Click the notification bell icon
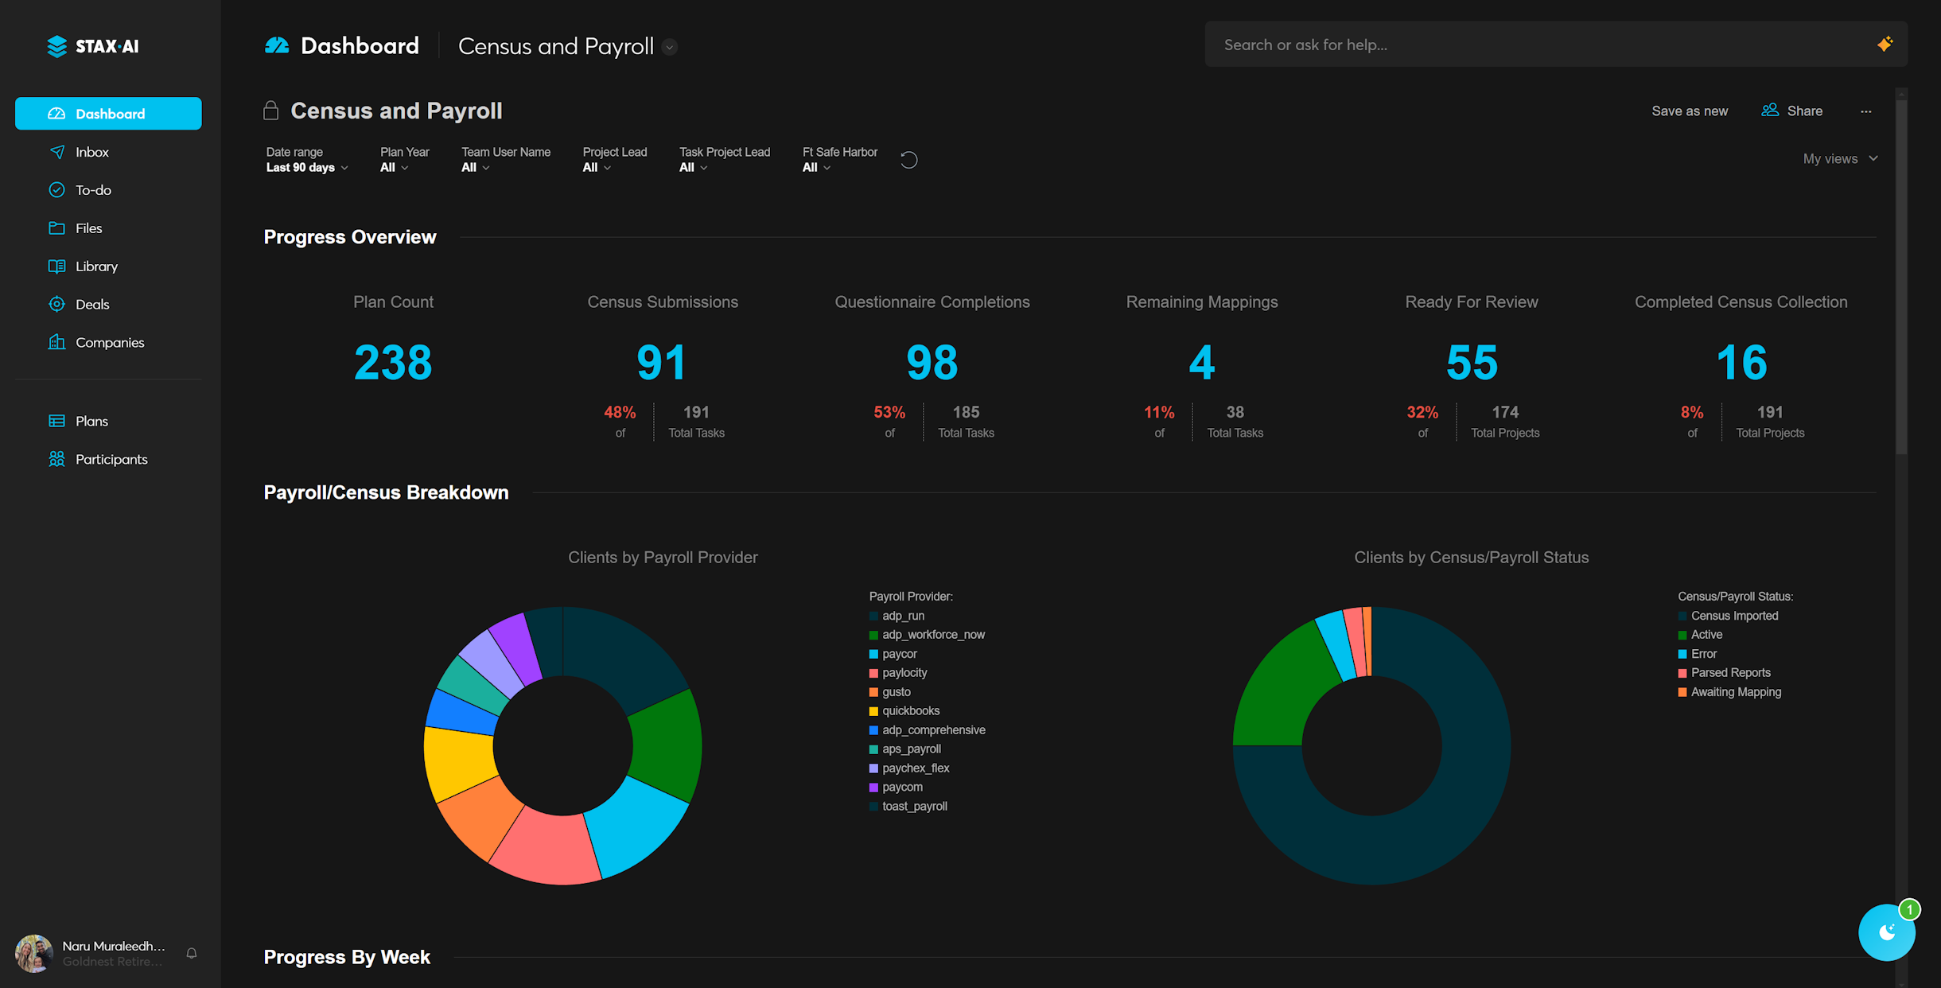The image size is (1941, 988). coord(192,953)
